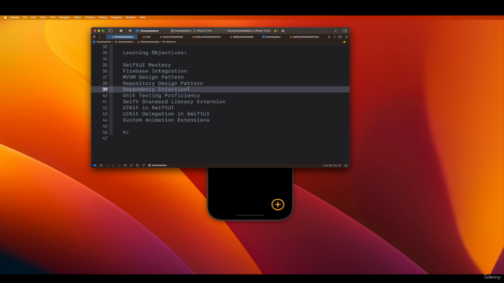Viewport: 504px width, 283px height.
Task: Stop the running app
Action: 120,31
